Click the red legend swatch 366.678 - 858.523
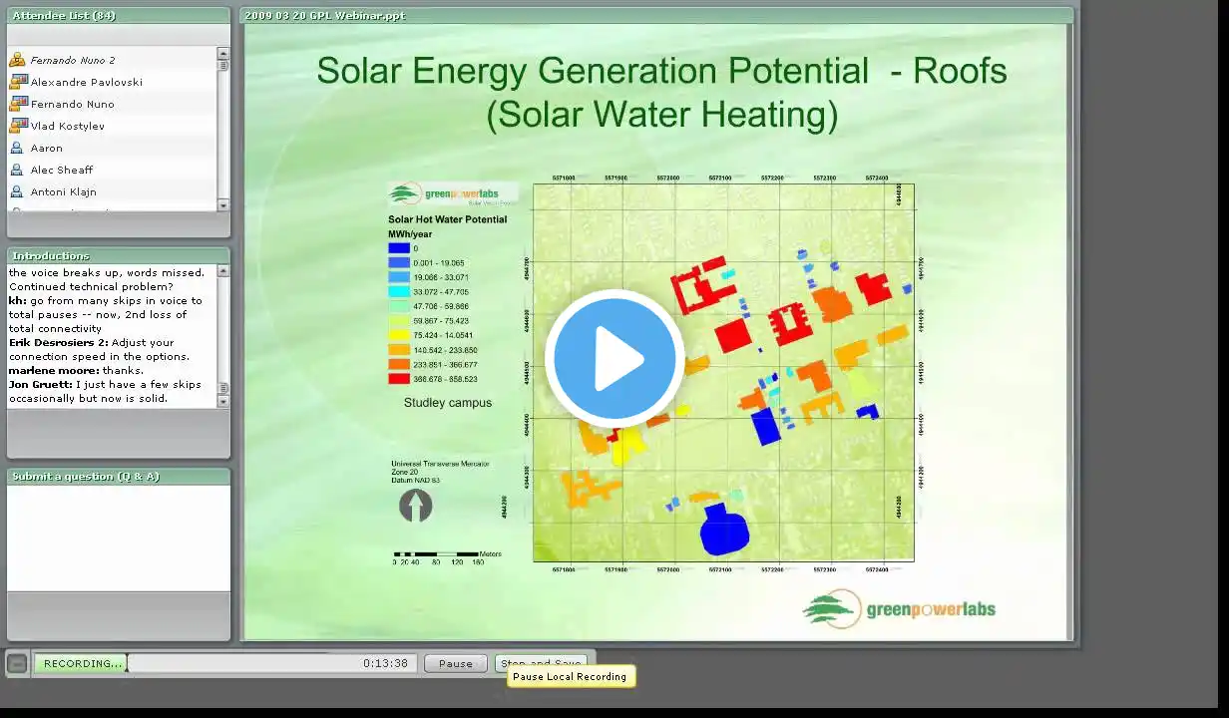The image size is (1229, 718). 399,379
